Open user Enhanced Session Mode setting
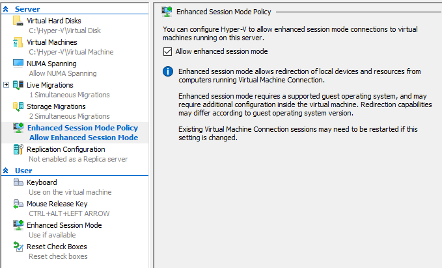 tap(64, 225)
